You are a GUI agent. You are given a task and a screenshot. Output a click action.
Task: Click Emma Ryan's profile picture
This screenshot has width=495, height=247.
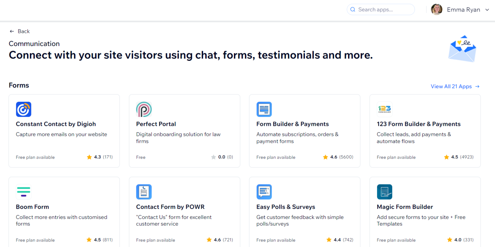(x=436, y=9)
